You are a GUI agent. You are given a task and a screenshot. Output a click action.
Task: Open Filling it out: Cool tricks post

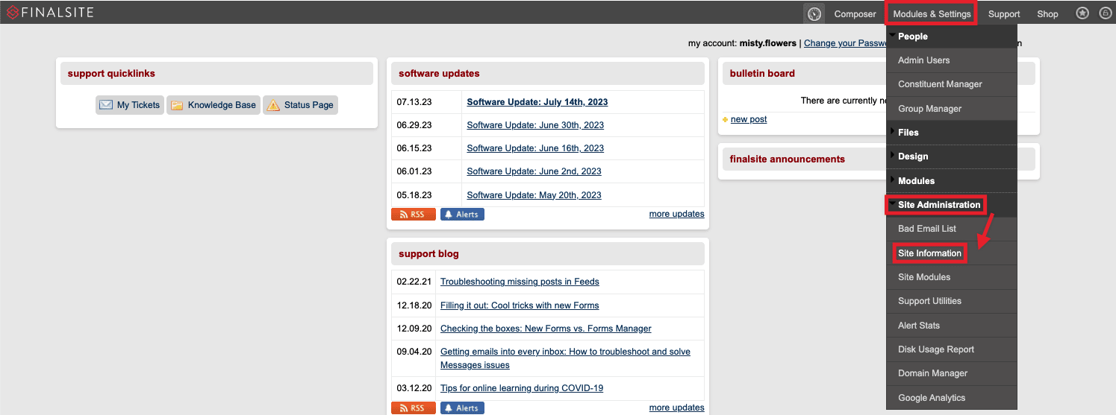tap(520, 305)
